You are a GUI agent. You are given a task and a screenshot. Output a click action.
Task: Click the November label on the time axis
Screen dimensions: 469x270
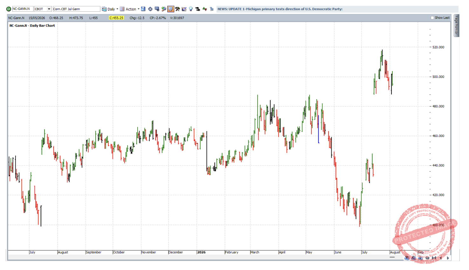pyautogui.click(x=149, y=252)
